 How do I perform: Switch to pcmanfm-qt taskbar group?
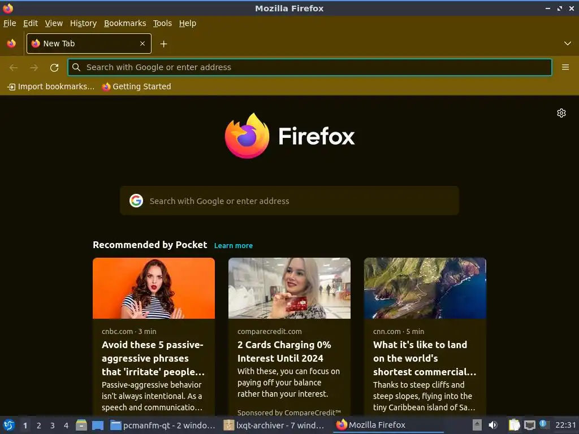[163, 425]
